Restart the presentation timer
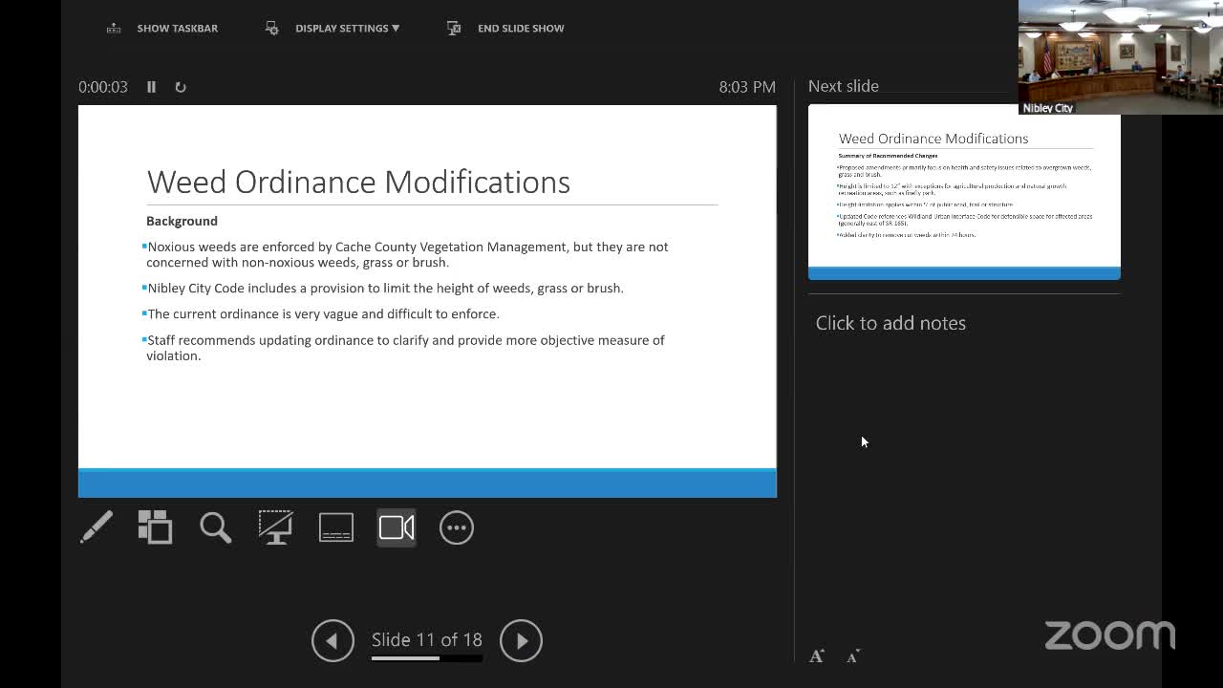Screen dimensions: 1223x688 180,87
